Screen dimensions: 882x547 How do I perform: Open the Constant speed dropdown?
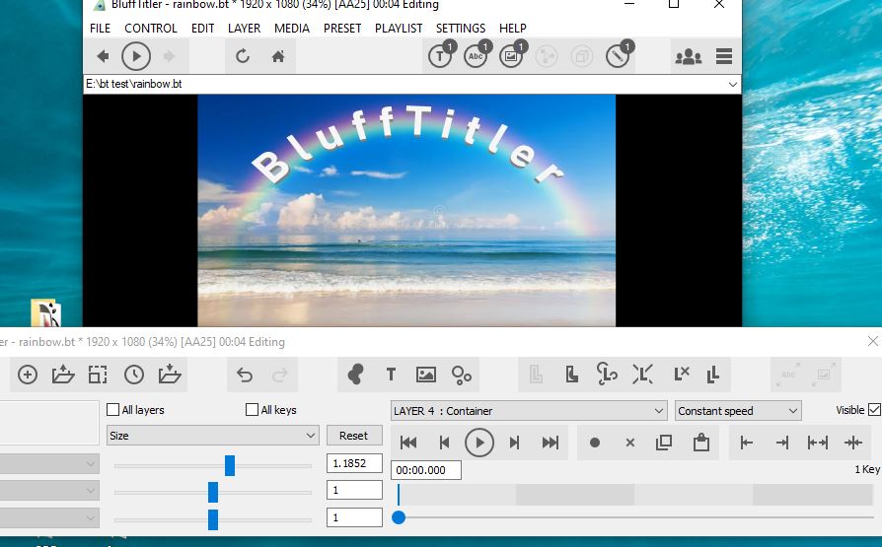pyautogui.click(x=737, y=411)
